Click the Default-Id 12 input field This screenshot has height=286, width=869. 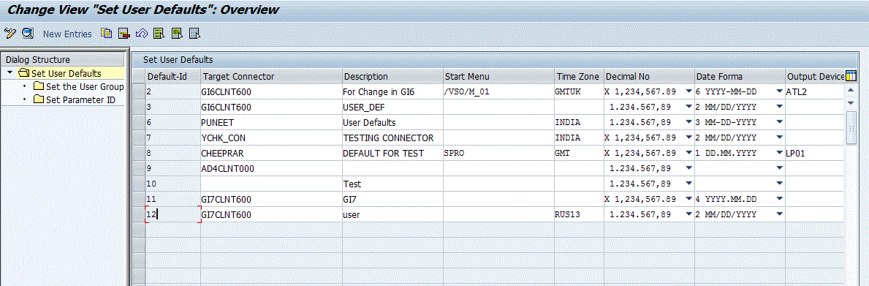coord(172,214)
